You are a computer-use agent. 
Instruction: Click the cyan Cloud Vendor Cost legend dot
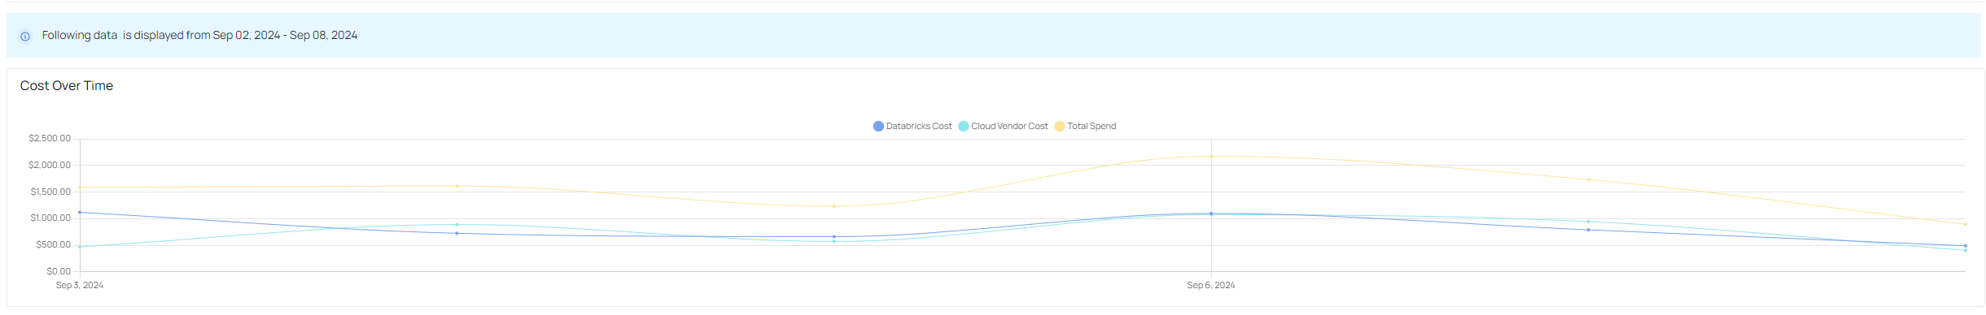coord(963,127)
